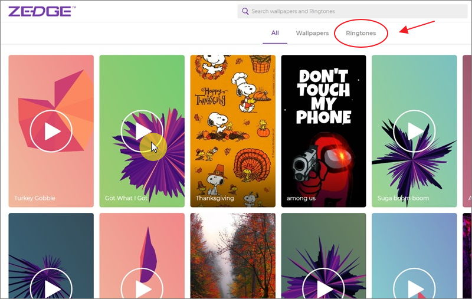Open the Ringtones tab
Image resolution: width=472 pixels, height=299 pixels.
360,33
